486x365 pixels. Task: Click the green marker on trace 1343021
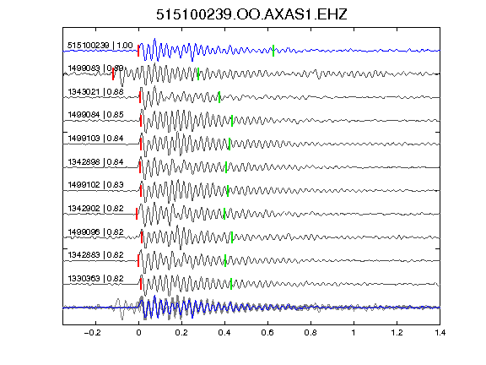(x=219, y=97)
